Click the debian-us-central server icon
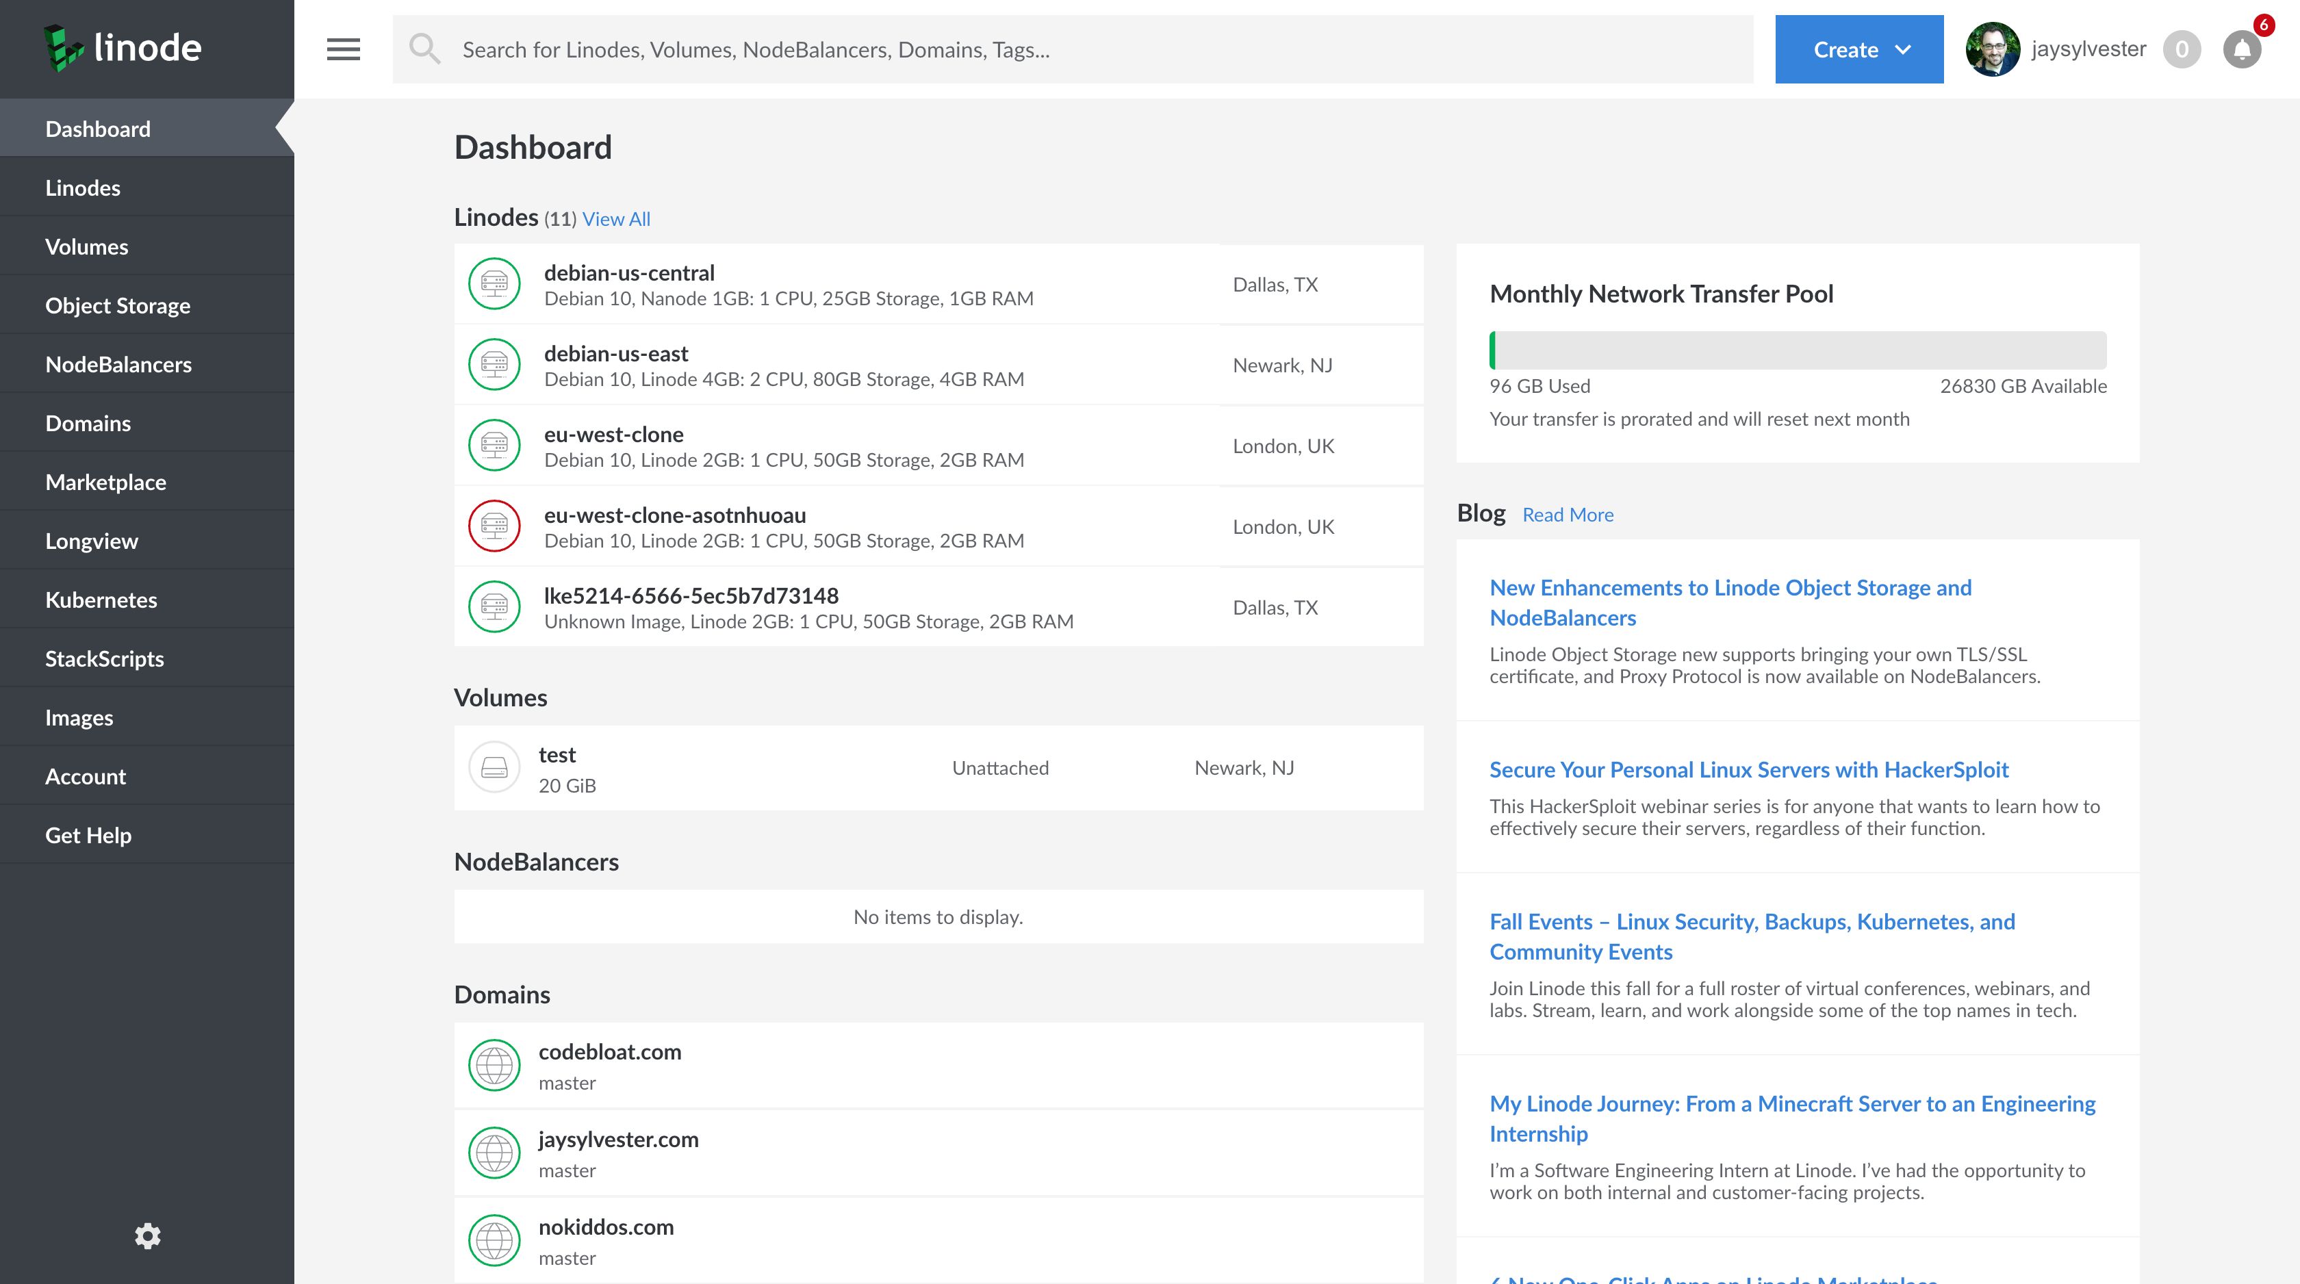Image resolution: width=2300 pixels, height=1284 pixels. pos(494,284)
